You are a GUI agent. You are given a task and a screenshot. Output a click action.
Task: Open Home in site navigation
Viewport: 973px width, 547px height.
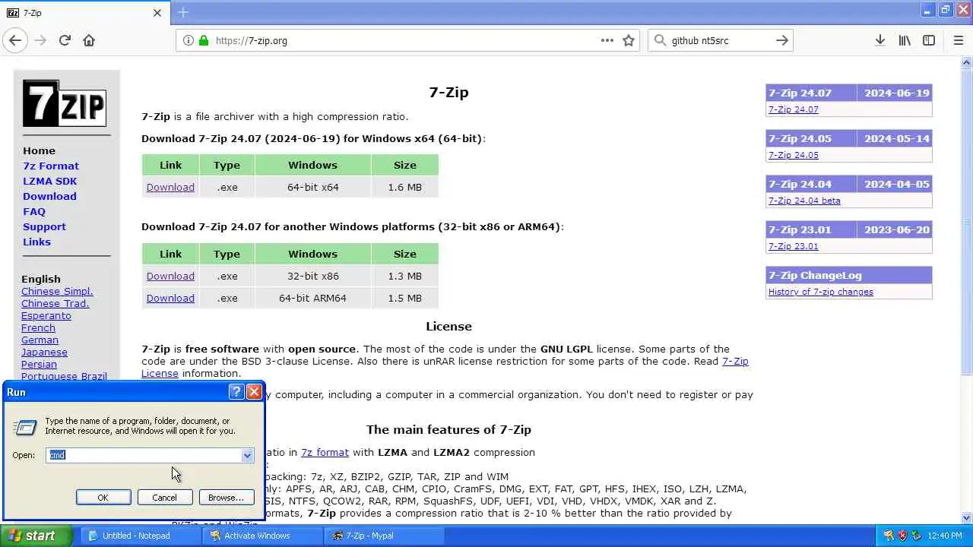click(39, 150)
